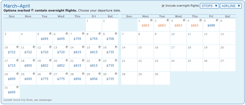Uncheck the Include overnight flights checkbox
The image size is (245, 105).
coord(163,6)
